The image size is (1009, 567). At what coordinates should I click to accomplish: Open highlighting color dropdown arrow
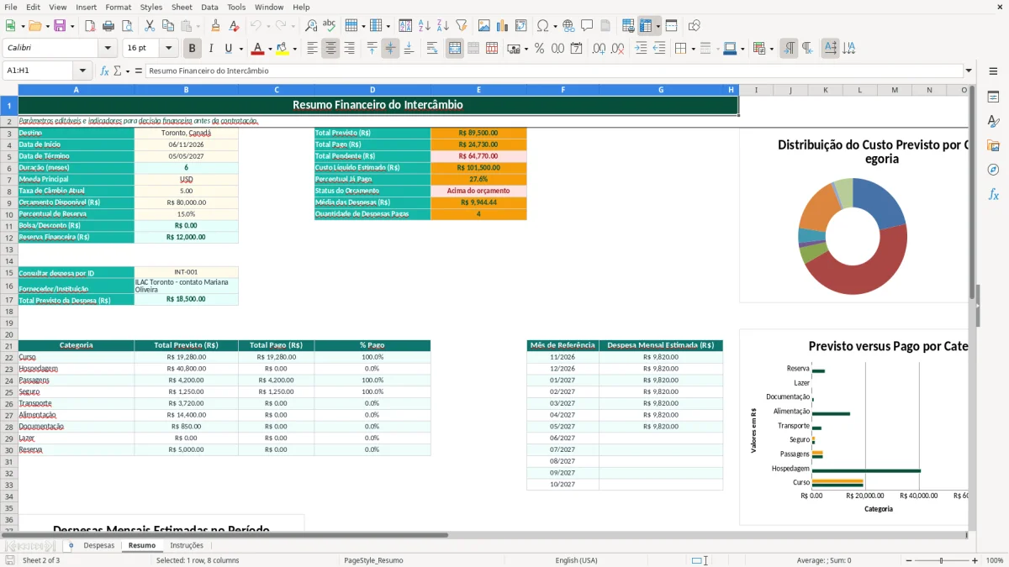(x=294, y=49)
